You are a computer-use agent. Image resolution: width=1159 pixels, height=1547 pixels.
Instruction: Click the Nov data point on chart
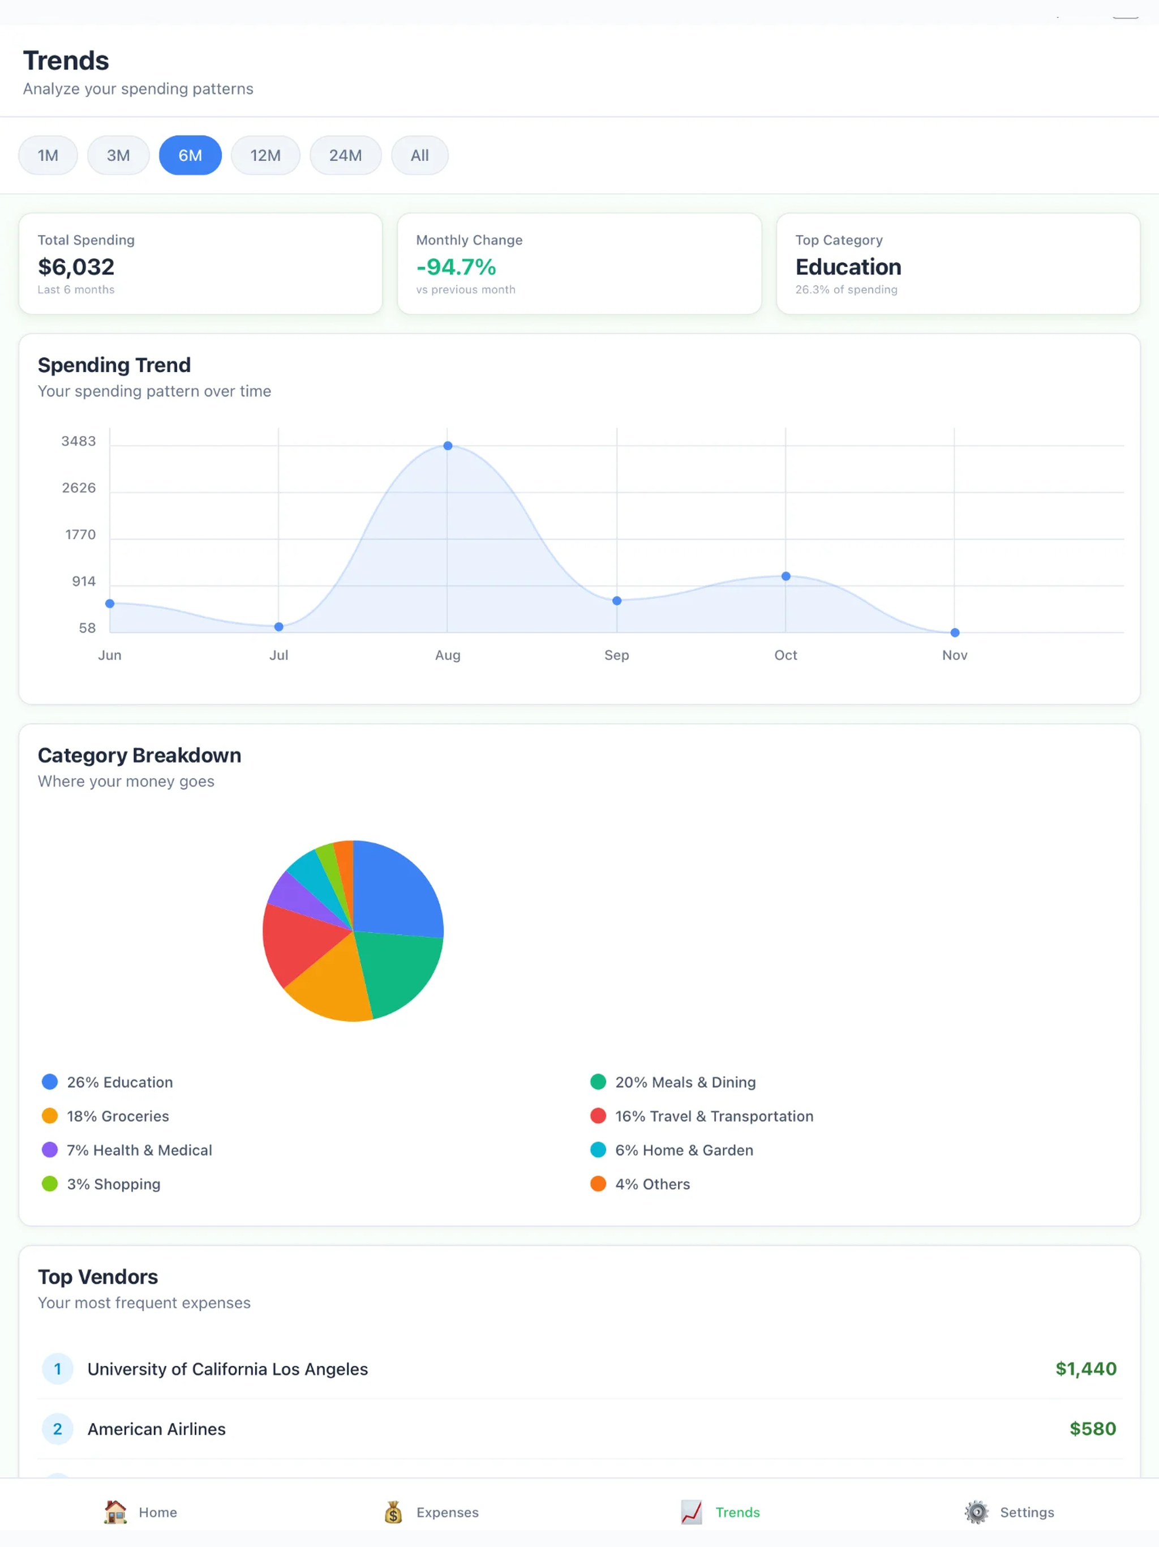[x=955, y=633]
